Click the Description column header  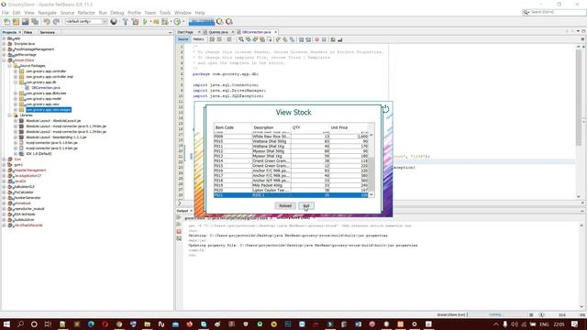[271, 127]
